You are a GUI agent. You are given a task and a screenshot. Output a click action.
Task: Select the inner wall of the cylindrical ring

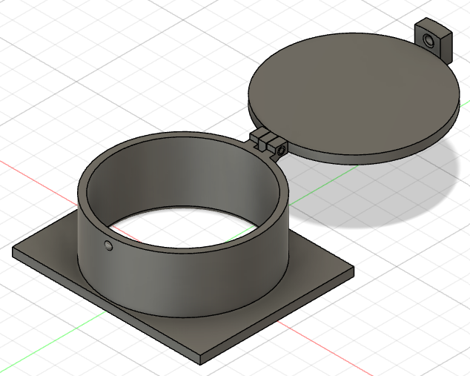185,178
